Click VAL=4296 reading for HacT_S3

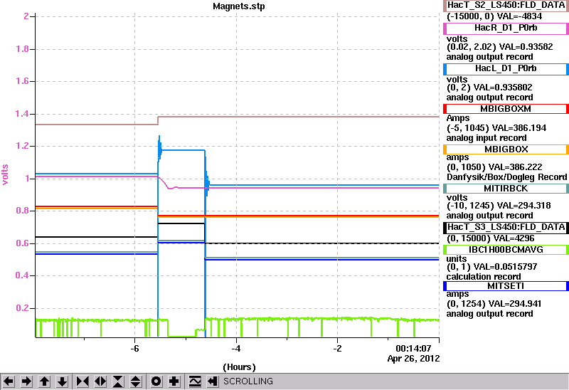click(x=515, y=238)
